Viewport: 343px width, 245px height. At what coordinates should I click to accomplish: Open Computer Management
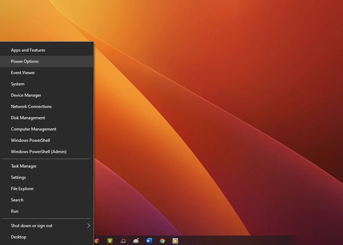click(46, 129)
